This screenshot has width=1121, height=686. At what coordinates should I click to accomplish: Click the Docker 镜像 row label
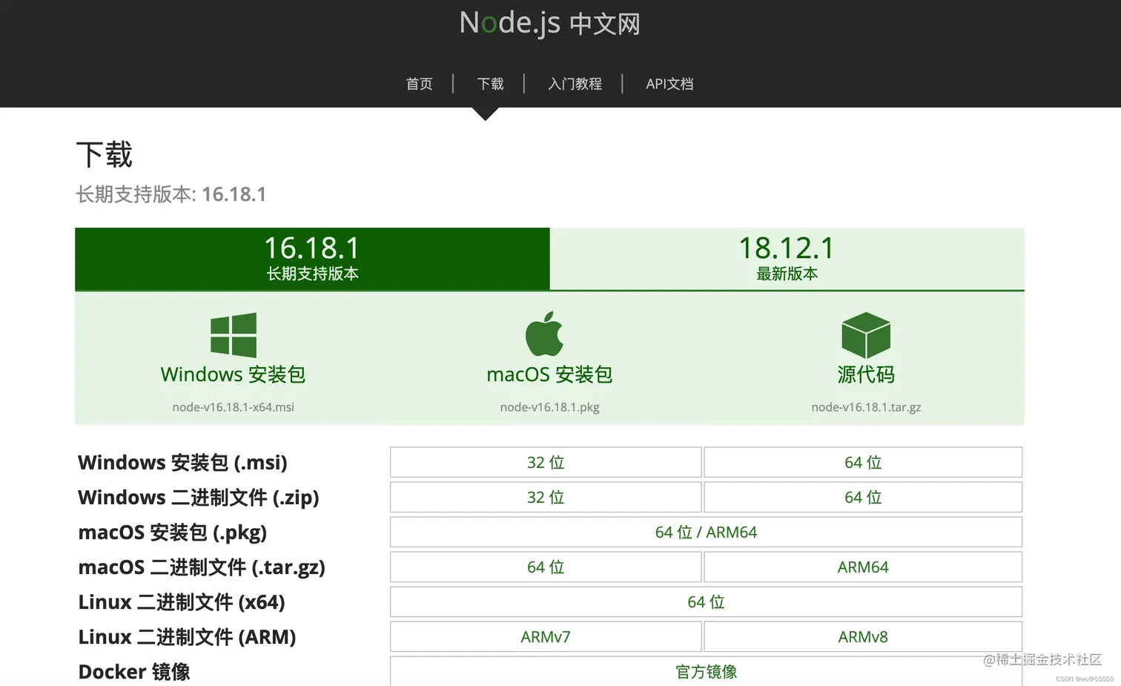click(134, 672)
